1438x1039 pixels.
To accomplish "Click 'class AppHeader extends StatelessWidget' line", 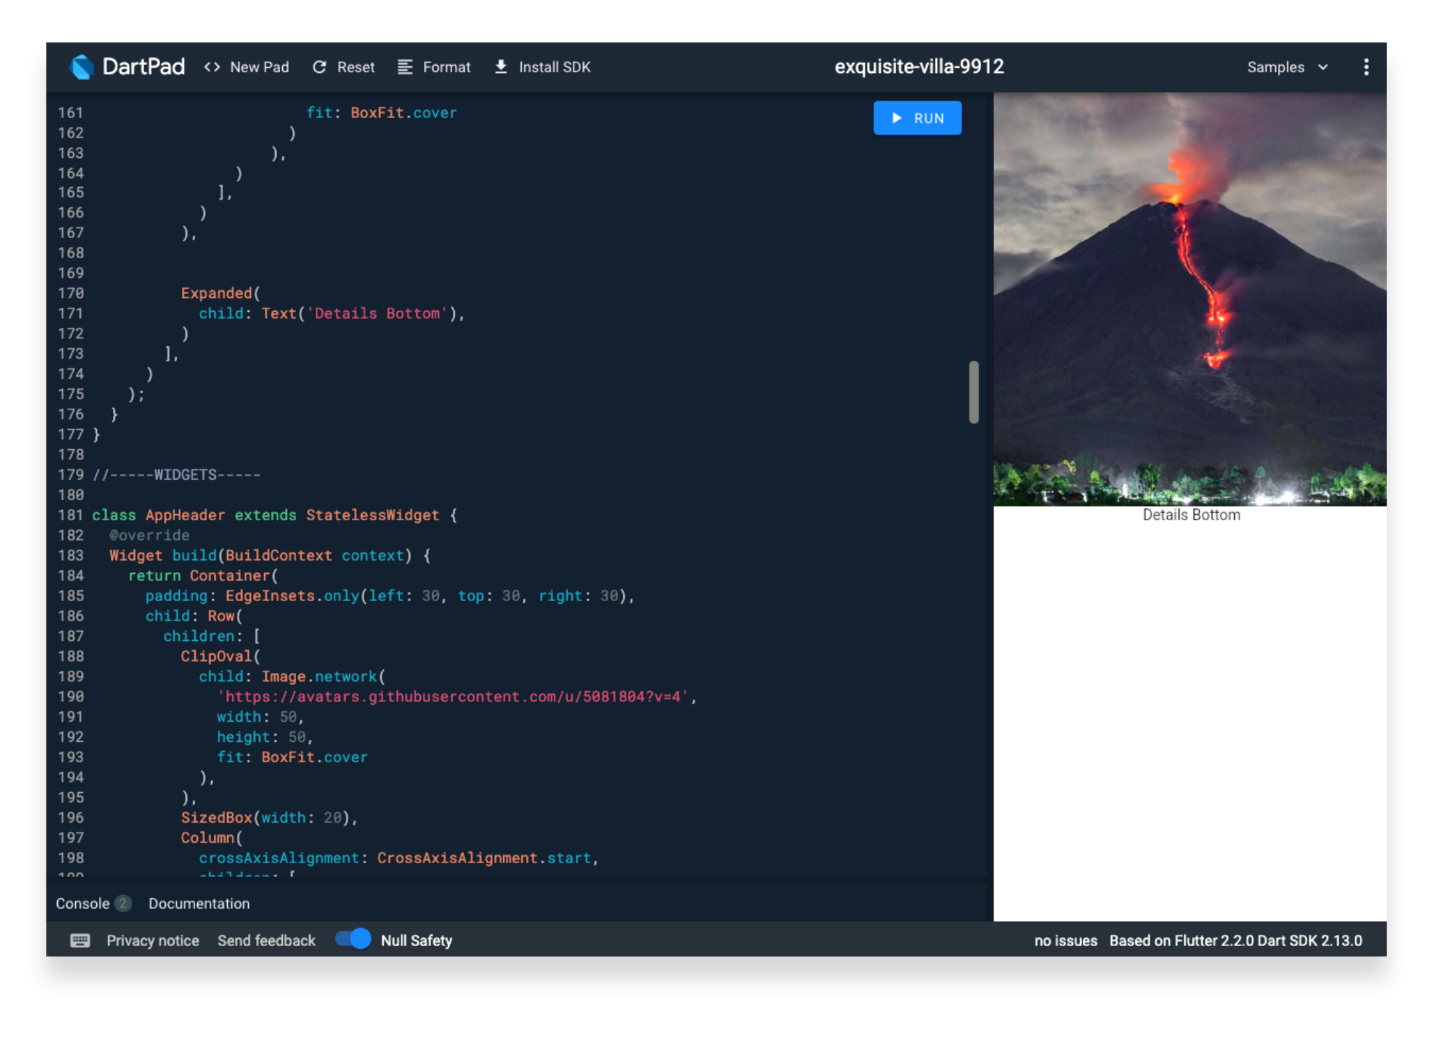I will [274, 515].
